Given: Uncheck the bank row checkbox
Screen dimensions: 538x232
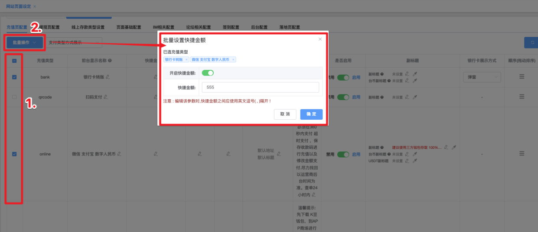Looking at the screenshot, I should pyautogui.click(x=14, y=77).
